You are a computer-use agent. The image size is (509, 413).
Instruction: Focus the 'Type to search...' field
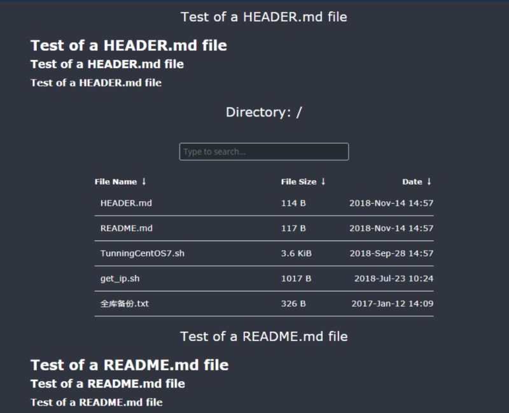(263, 152)
